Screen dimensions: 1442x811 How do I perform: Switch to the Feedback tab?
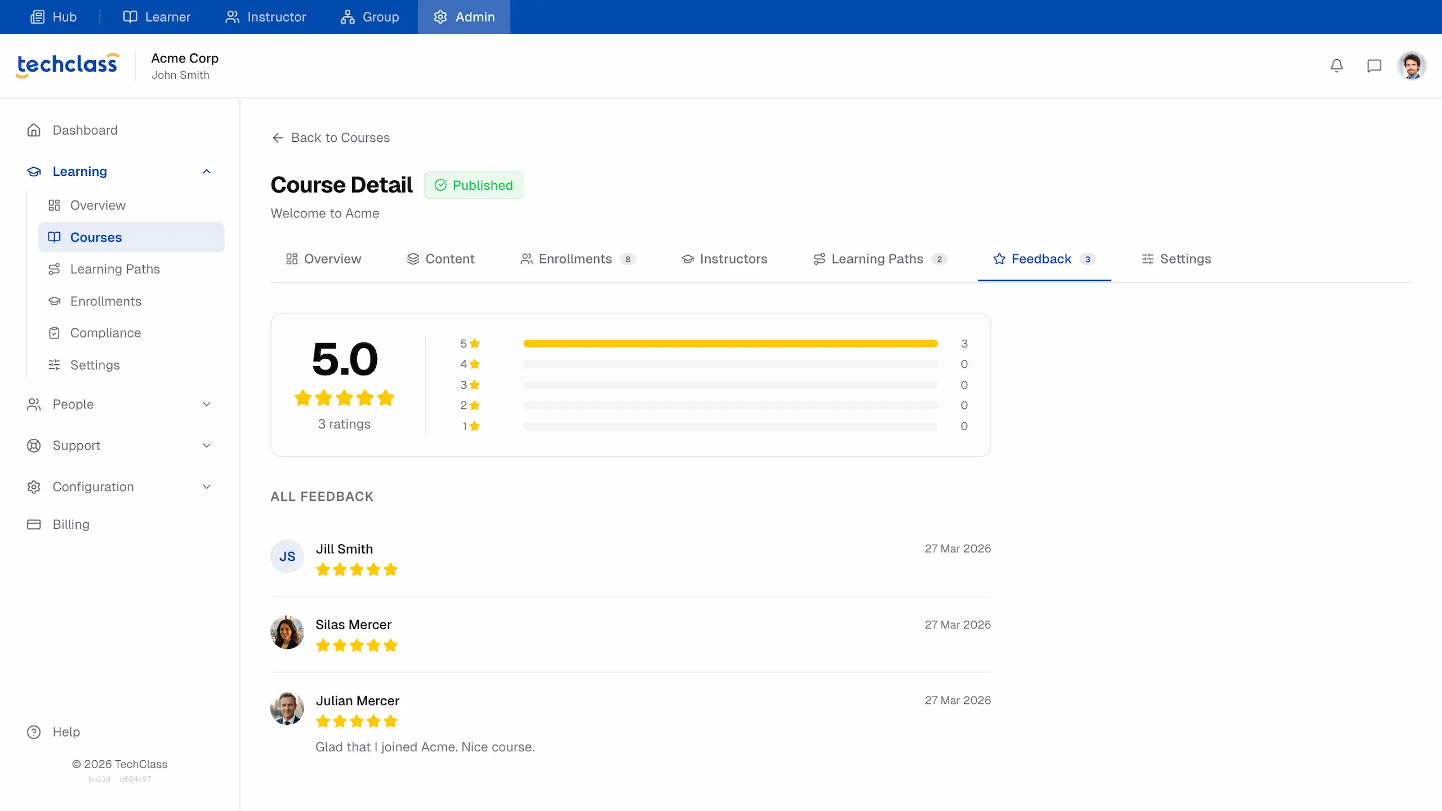click(1042, 259)
